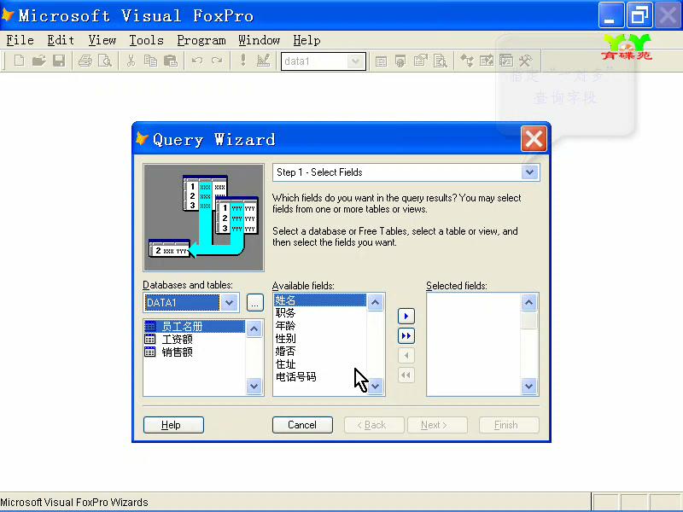The height and width of the screenshot is (512, 683).
Task: Click the Open folder toolbar icon
Action: (x=38, y=61)
